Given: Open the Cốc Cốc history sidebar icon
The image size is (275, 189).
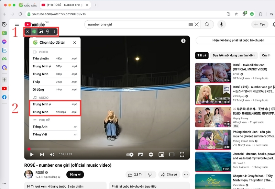Looking at the screenshot, I should [x=4, y=24].
